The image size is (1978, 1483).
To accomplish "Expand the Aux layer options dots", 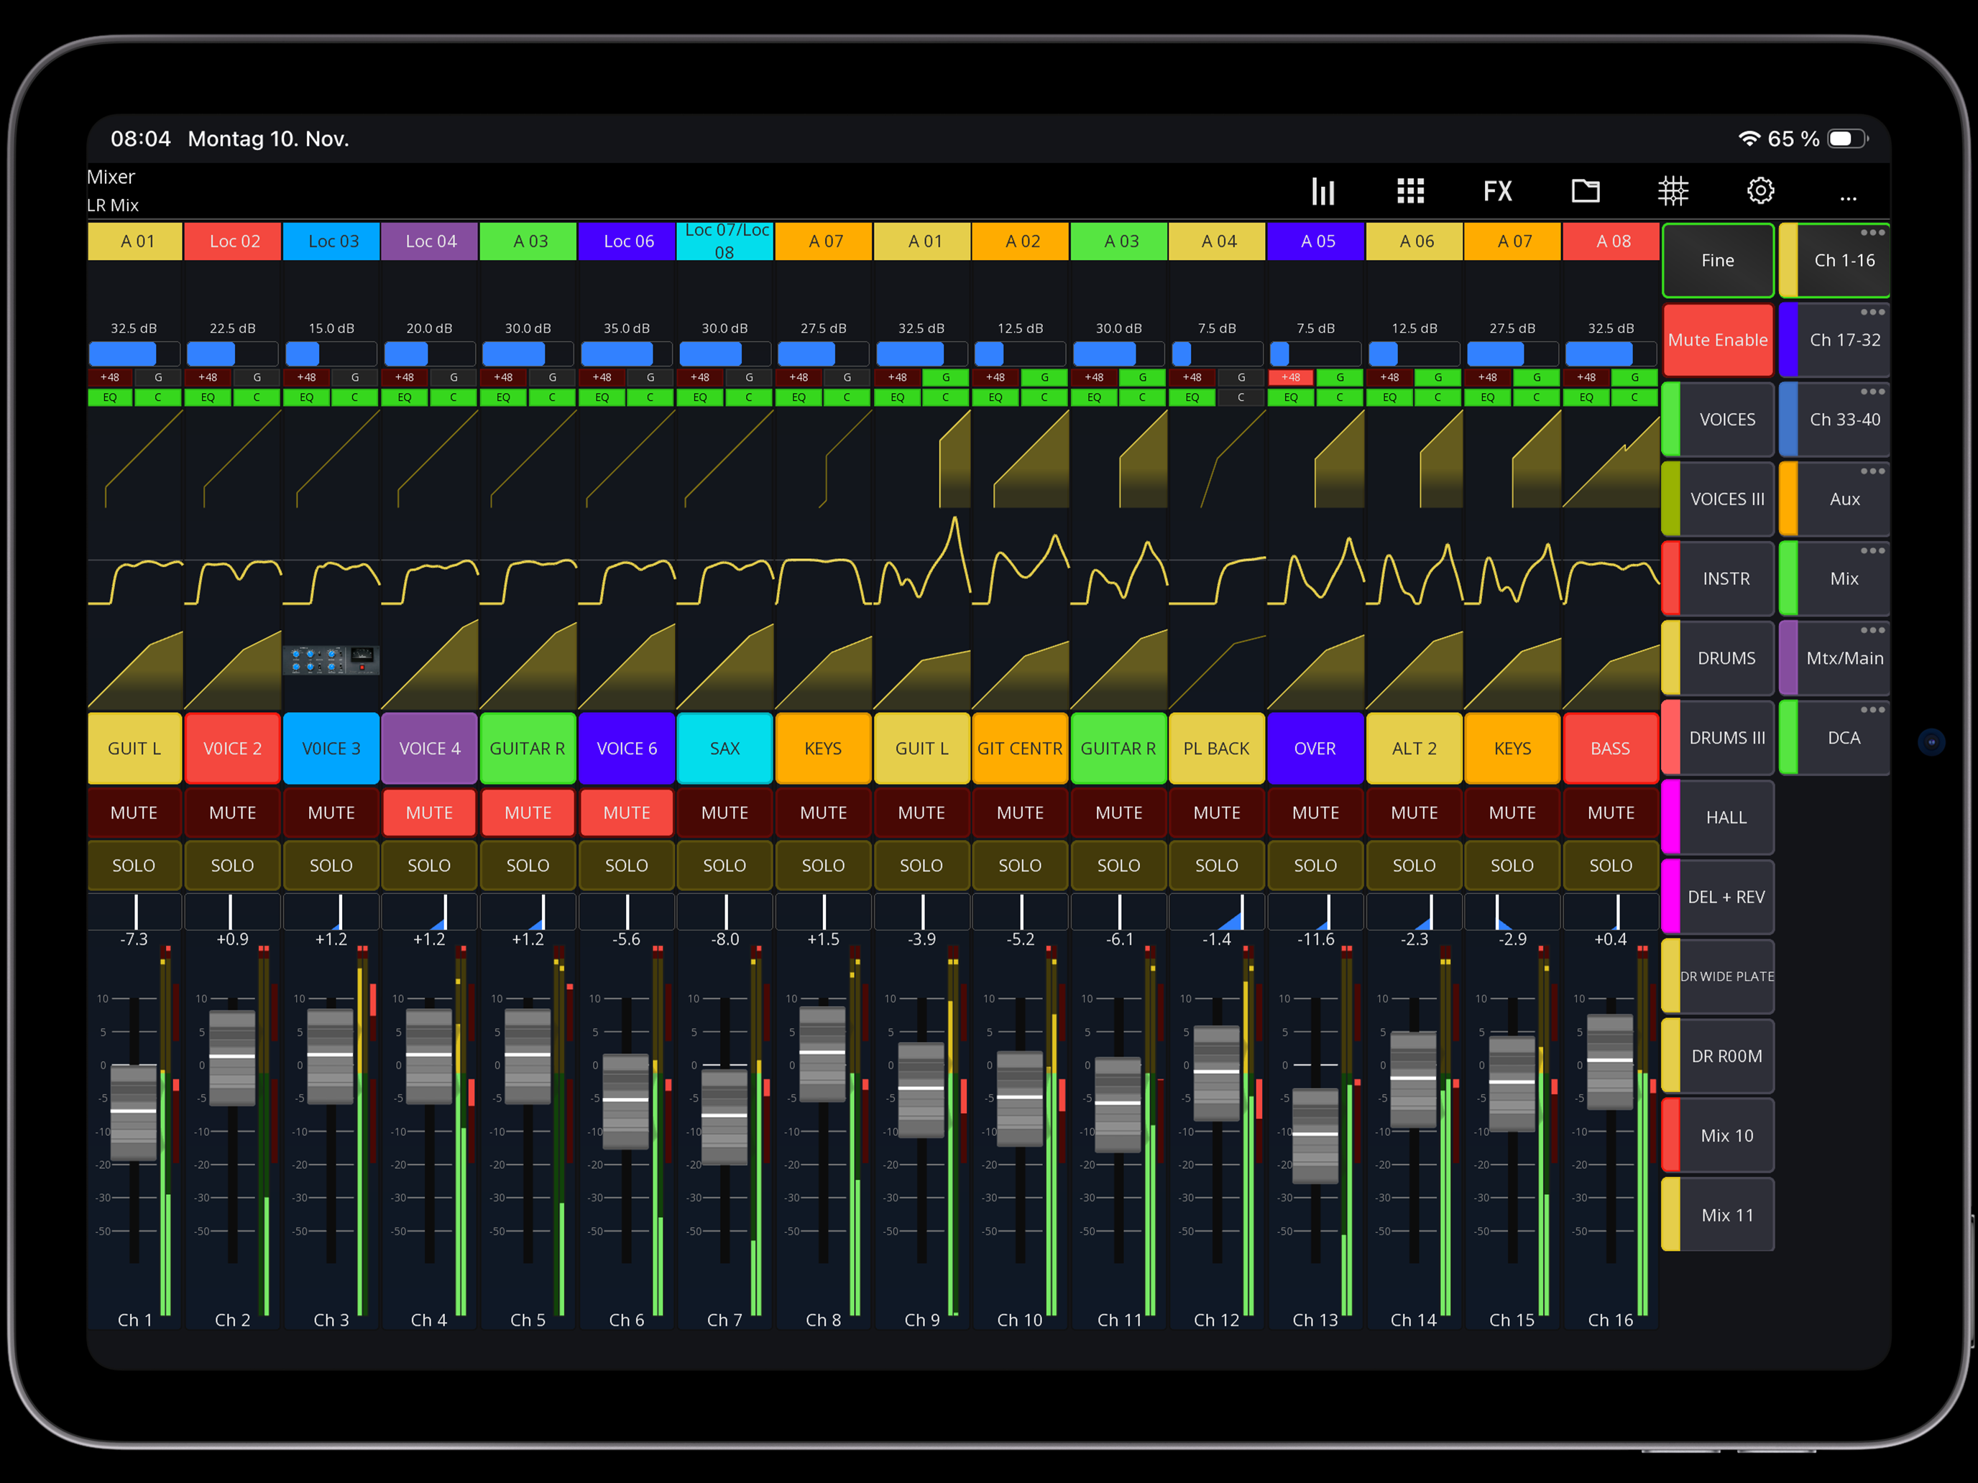I will pyautogui.click(x=1872, y=471).
